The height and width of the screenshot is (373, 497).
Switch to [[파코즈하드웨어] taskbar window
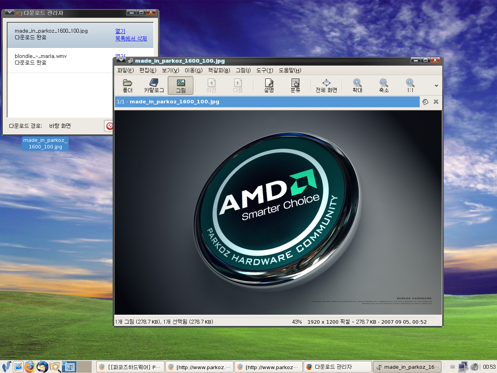[130, 367]
